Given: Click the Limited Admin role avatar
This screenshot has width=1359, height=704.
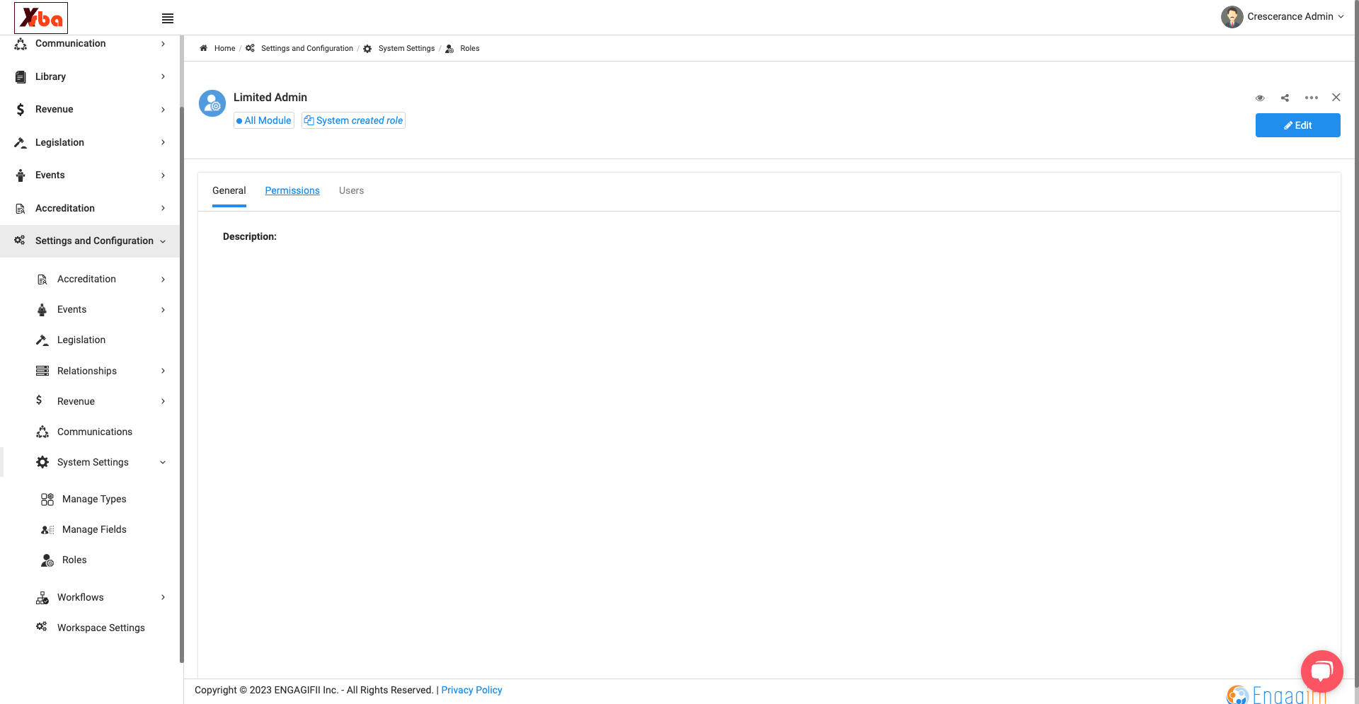Looking at the screenshot, I should pyautogui.click(x=212, y=103).
